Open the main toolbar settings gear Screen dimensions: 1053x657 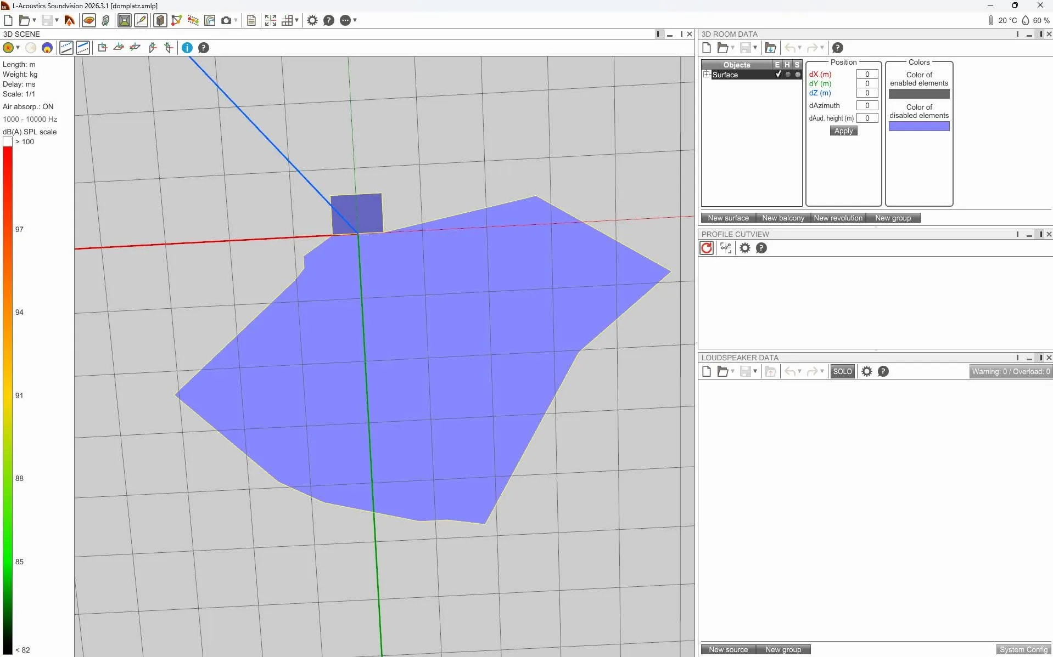point(312,20)
